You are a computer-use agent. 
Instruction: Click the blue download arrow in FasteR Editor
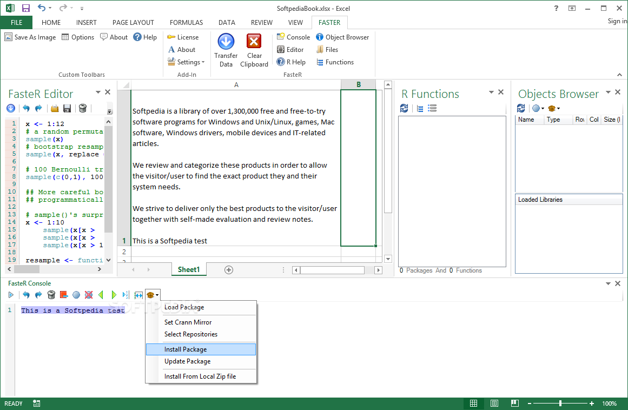pyautogui.click(x=11, y=108)
